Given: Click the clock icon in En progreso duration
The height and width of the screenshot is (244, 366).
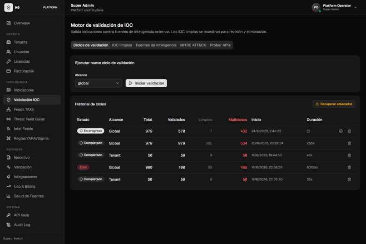Looking at the screenshot, I should point(308,131).
